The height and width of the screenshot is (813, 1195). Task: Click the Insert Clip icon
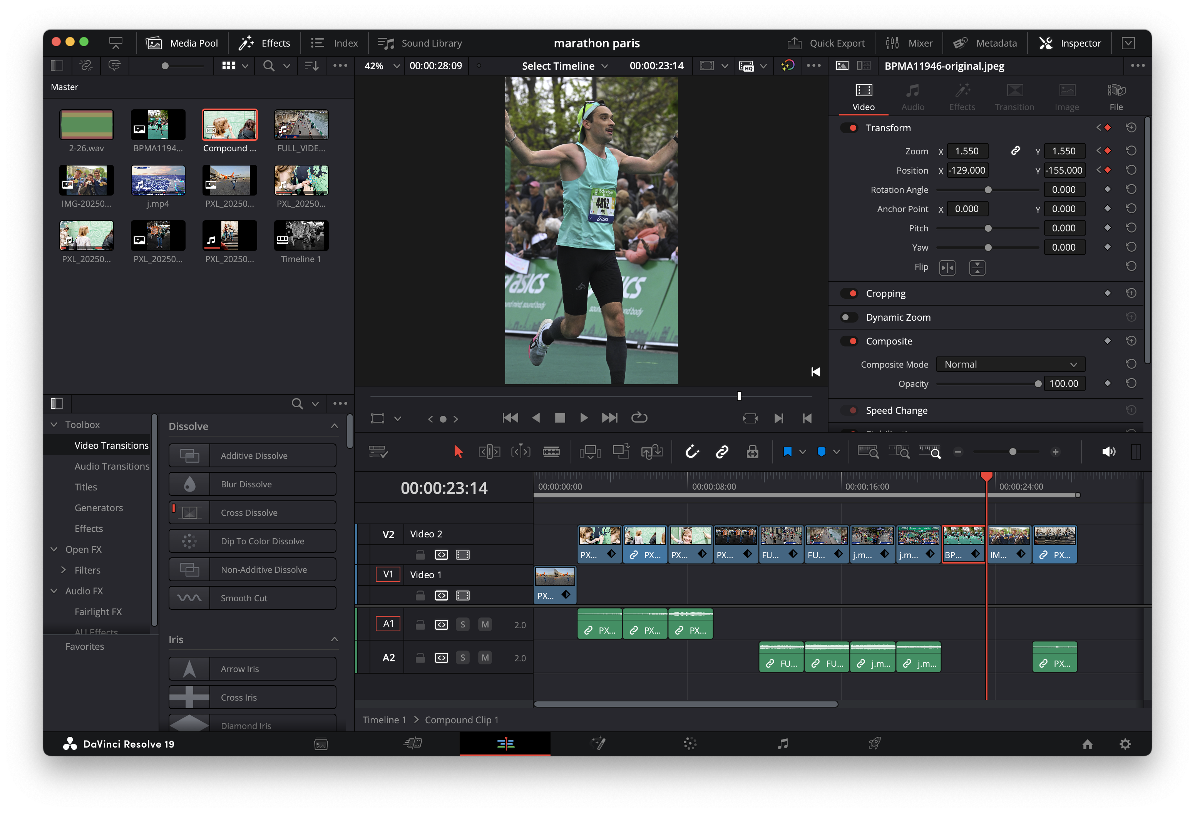[590, 452]
